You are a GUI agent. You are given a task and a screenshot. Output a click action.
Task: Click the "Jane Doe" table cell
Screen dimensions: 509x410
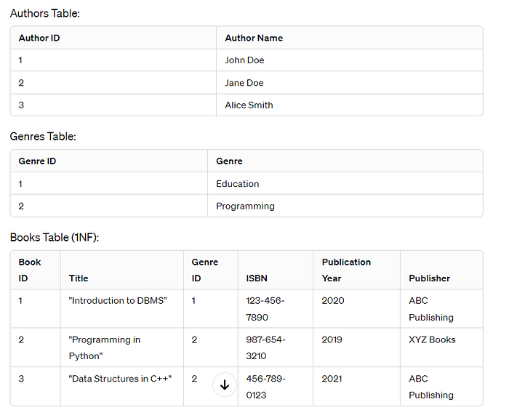click(x=244, y=83)
